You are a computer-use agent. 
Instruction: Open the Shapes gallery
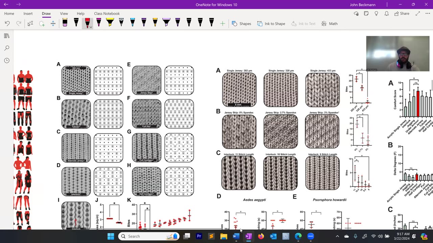tap(242, 24)
